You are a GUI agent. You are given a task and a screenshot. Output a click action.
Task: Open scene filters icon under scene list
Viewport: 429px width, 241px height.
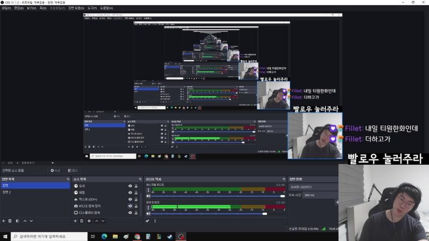tap(18, 221)
